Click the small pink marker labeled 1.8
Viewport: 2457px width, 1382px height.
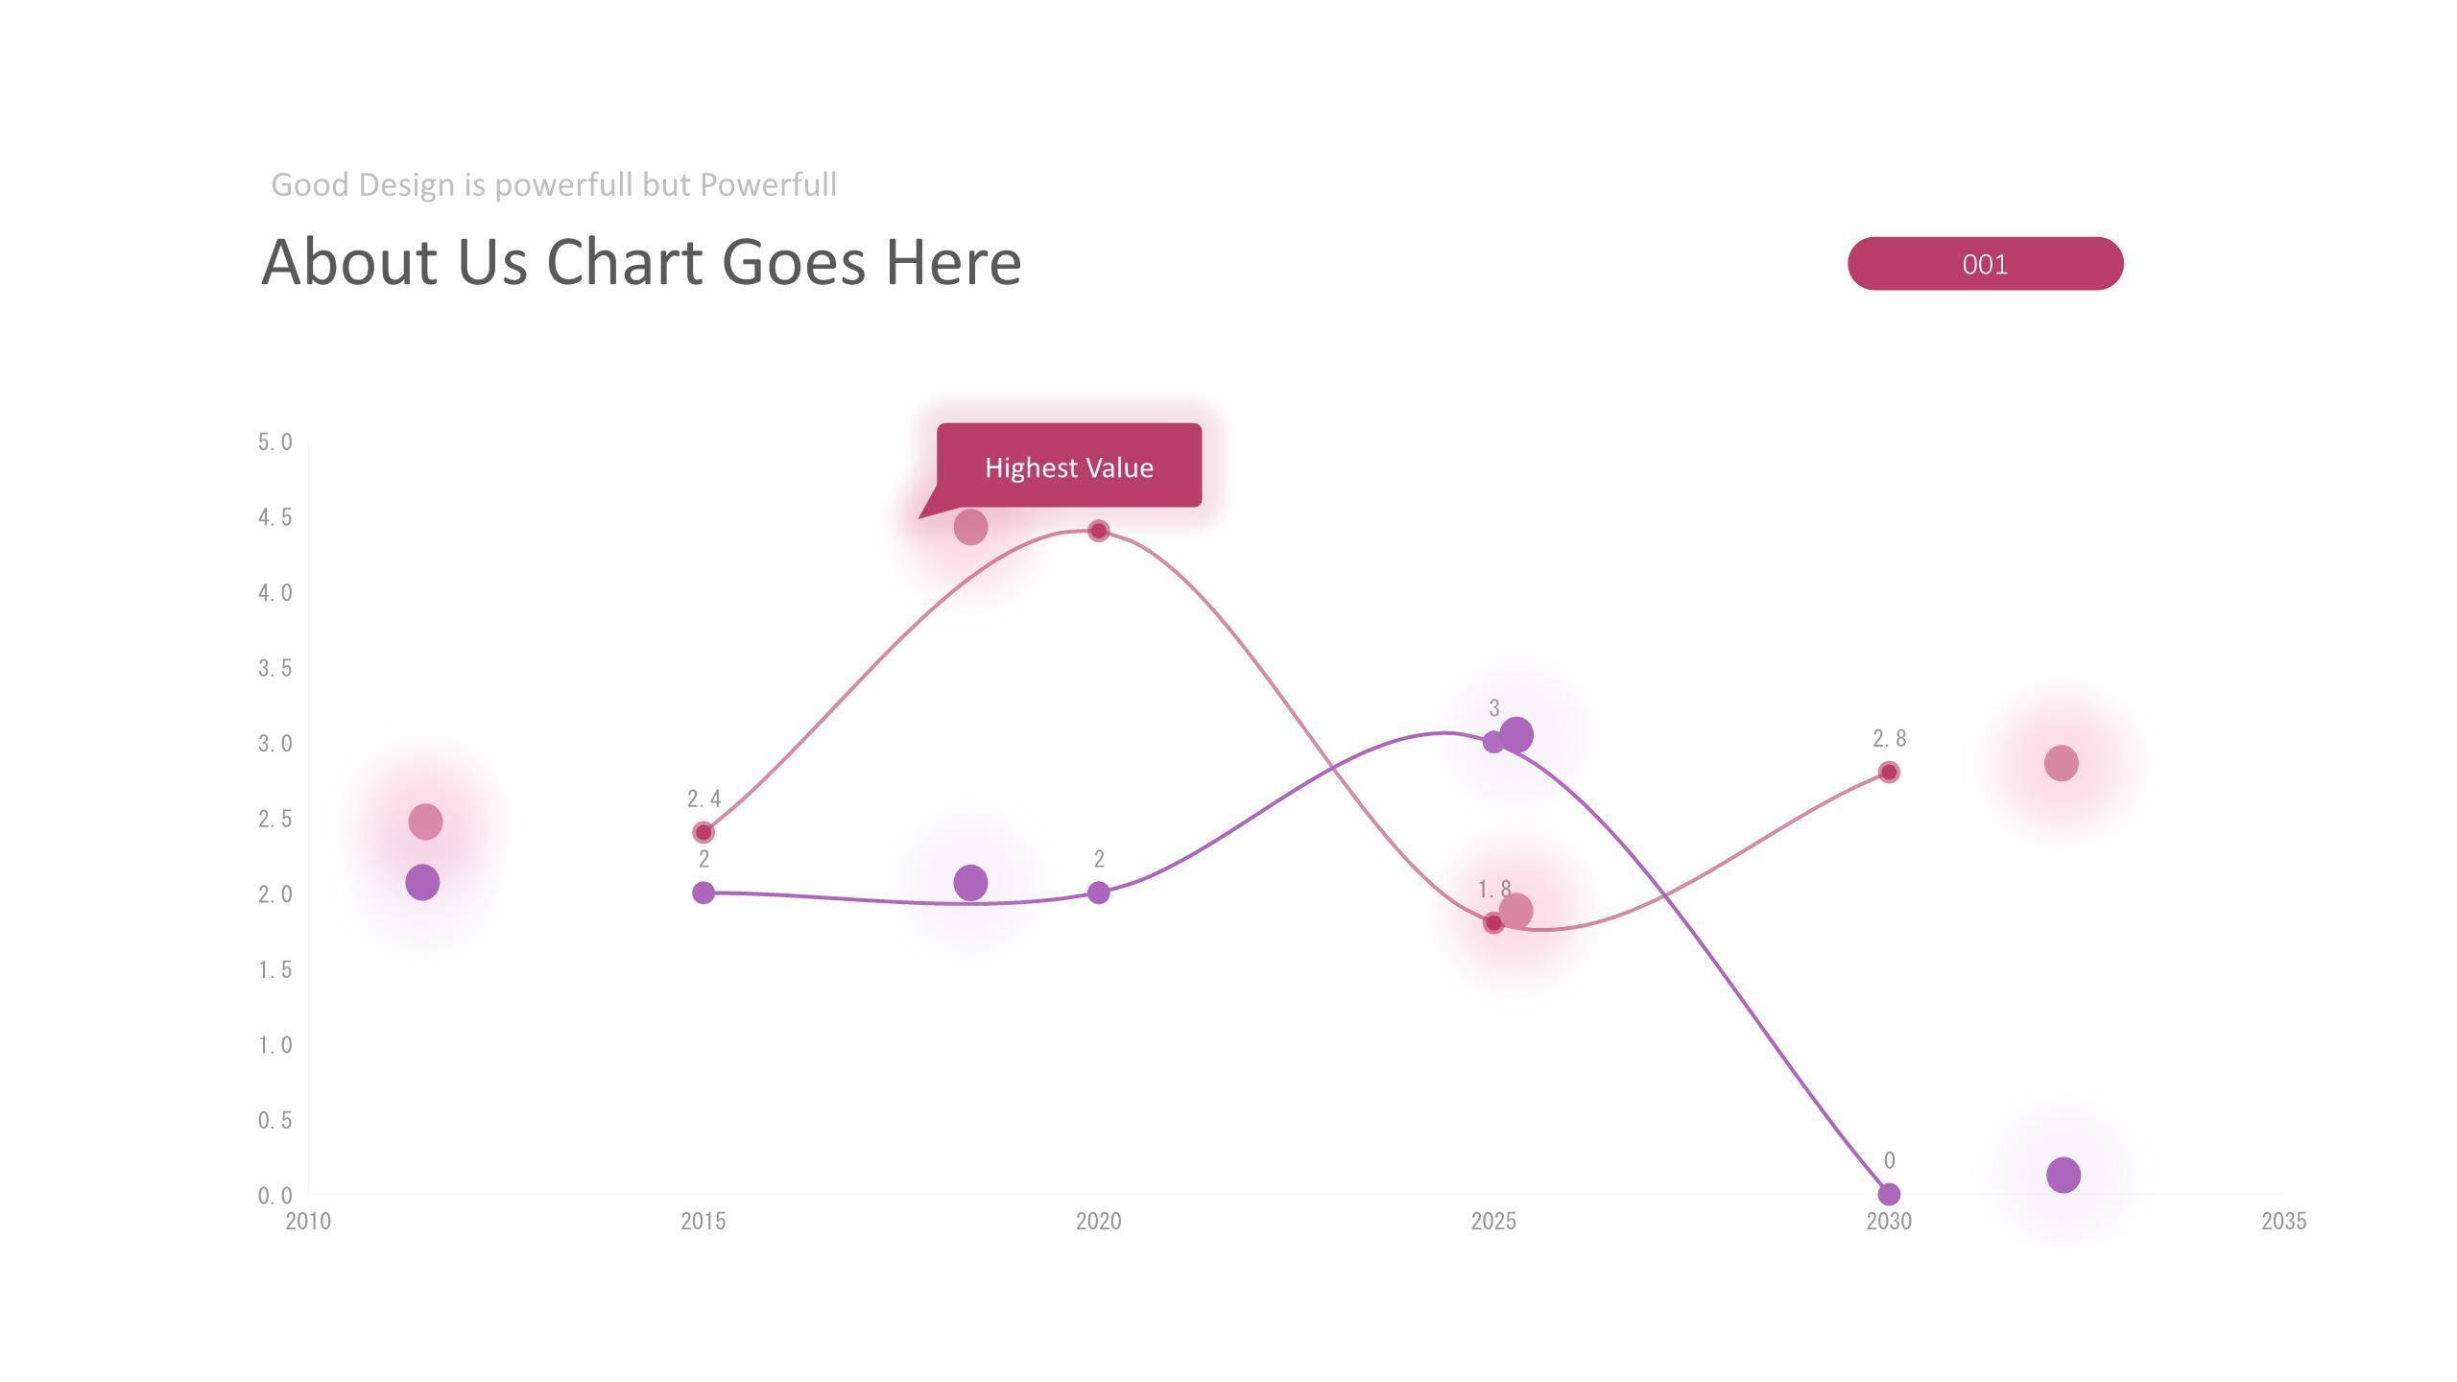pyautogui.click(x=1492, y=923)
